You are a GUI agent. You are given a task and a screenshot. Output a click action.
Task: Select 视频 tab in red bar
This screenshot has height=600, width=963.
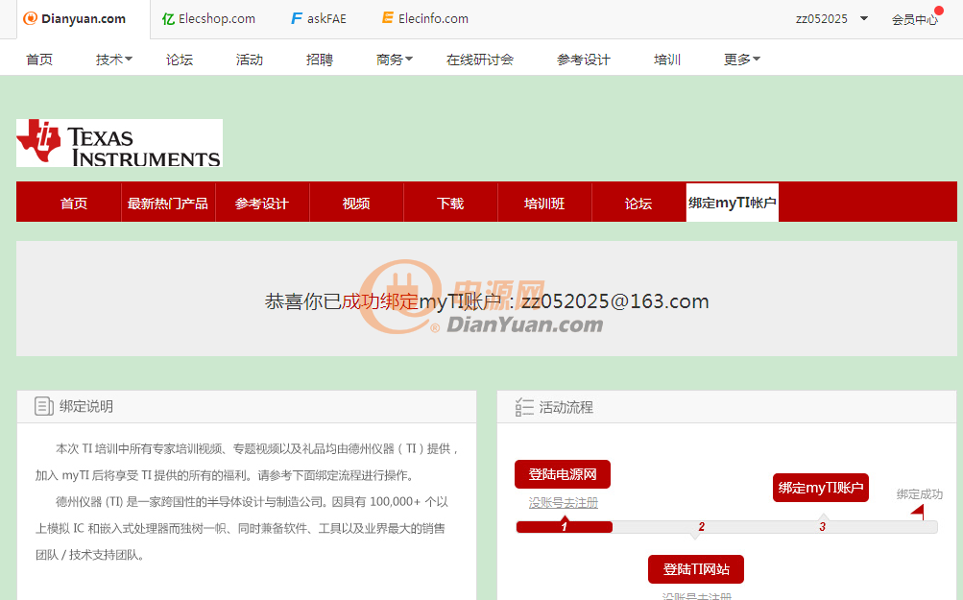pos(356,204)
